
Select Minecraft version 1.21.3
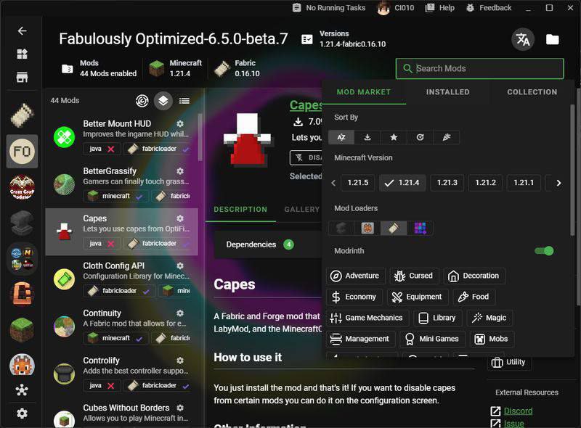point(447,183)
